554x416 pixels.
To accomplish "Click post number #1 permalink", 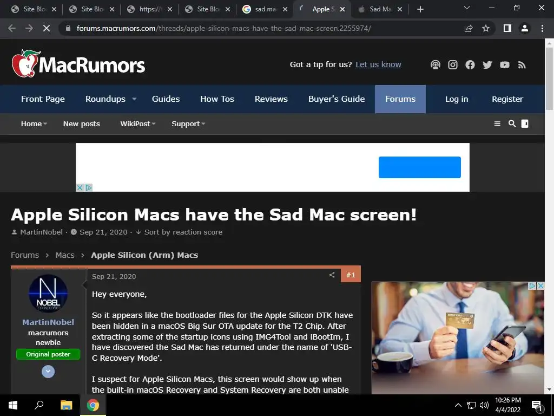I will (x=351, y=275).
